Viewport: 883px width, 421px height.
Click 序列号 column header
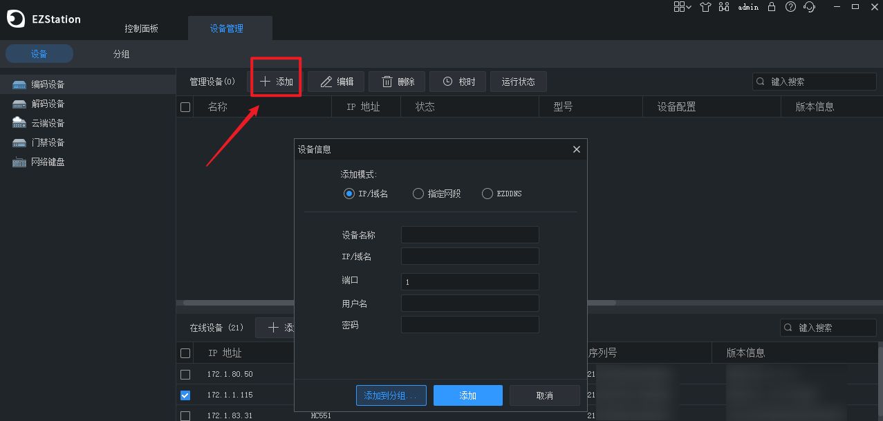[602, 353]
